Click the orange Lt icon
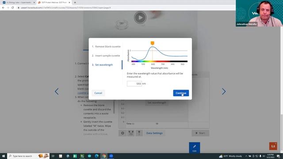283x159 pixels. 273,146
